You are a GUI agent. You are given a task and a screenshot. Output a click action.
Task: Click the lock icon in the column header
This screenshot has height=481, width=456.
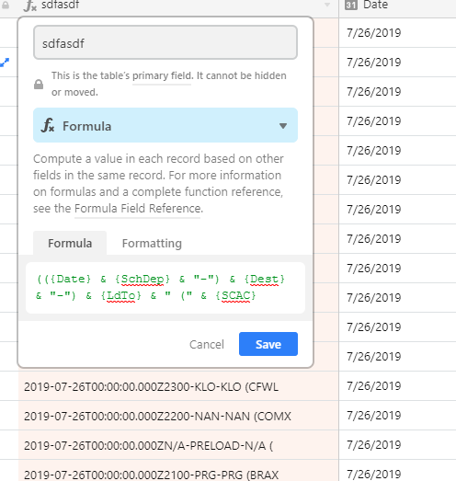point(6,5)
